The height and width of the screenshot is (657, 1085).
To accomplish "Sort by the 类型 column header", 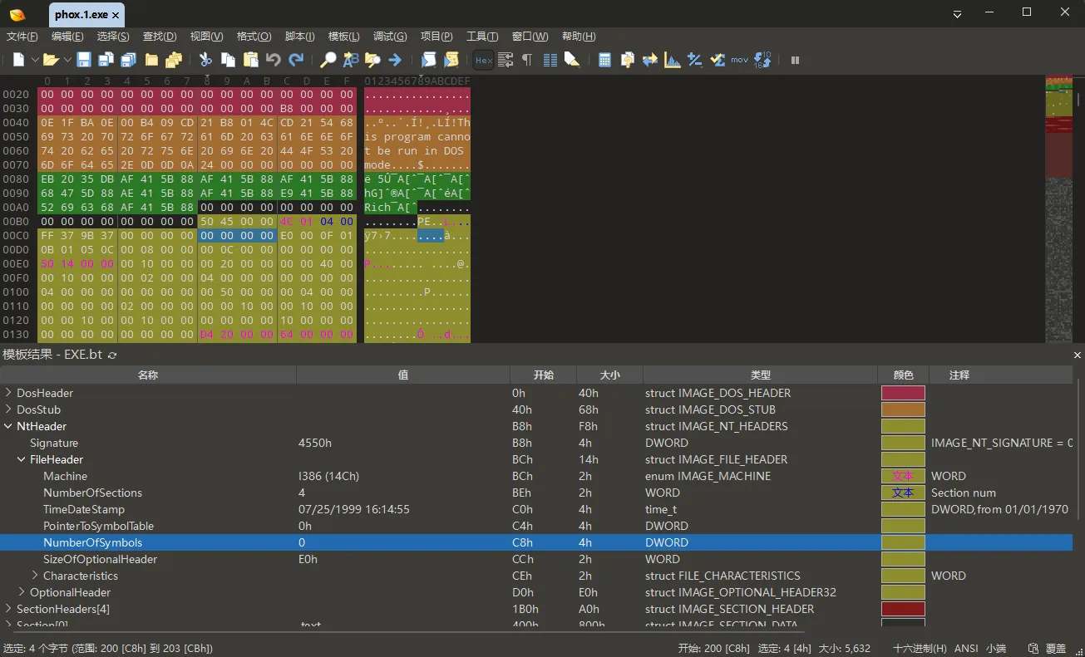I will [x=761, y=375].
